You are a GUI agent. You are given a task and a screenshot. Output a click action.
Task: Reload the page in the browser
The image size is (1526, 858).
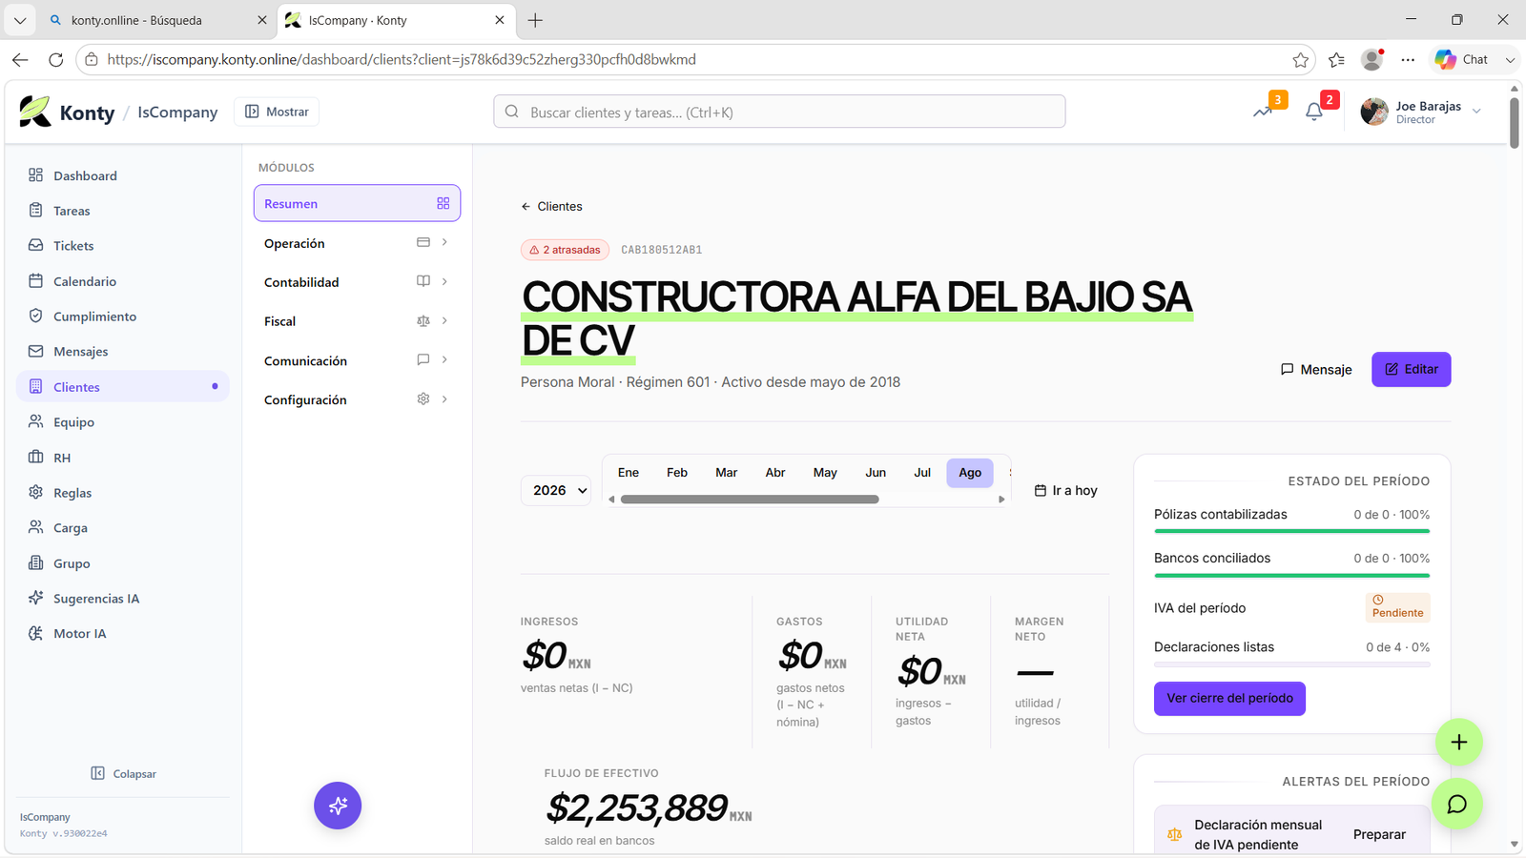tap(56, 59)
